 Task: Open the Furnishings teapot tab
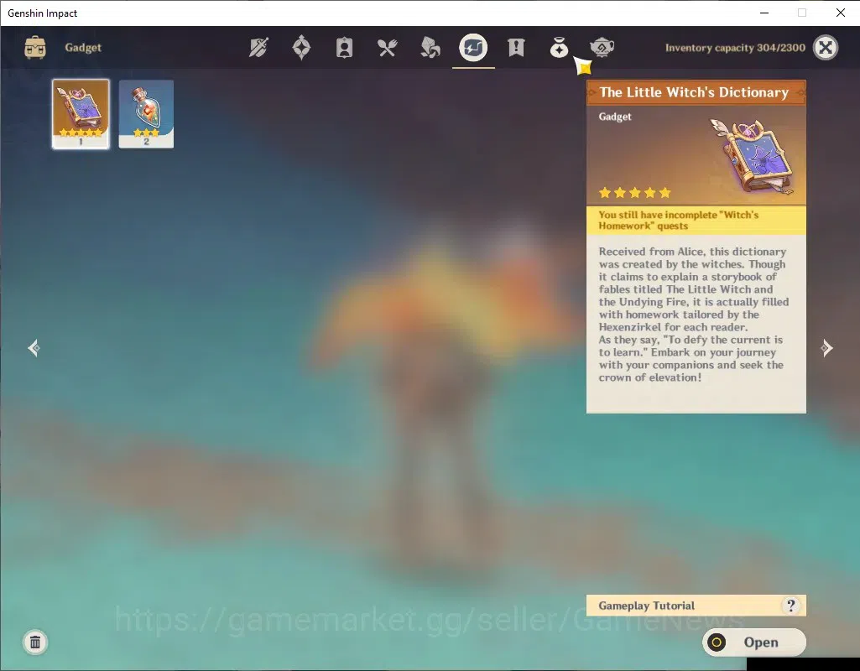point(602,48)
